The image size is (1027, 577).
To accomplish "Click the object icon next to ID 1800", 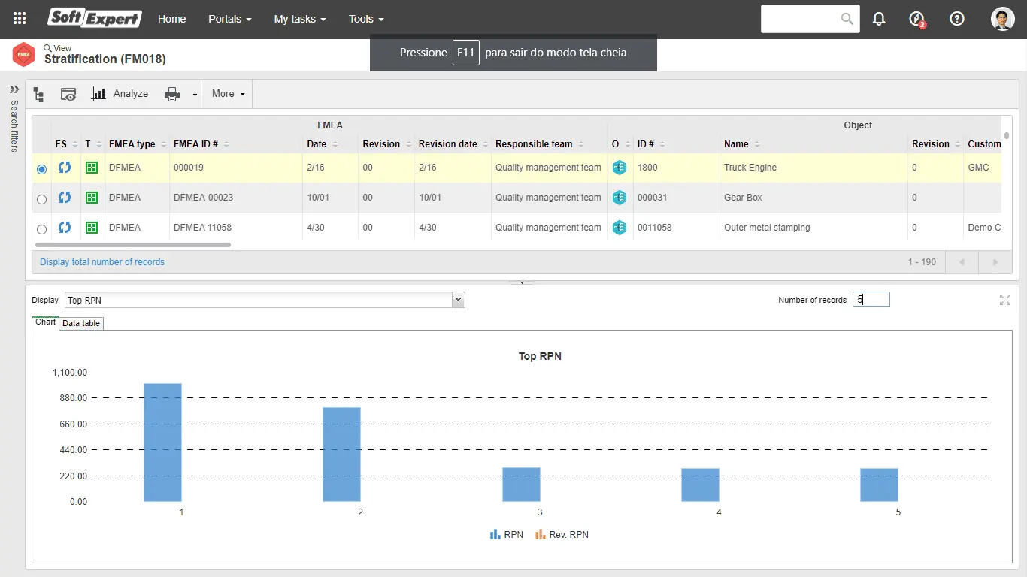I will pos(620,168).
